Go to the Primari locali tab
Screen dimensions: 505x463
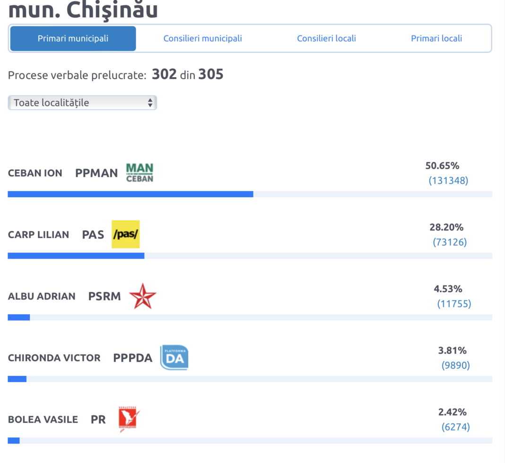tap(436, 38)
